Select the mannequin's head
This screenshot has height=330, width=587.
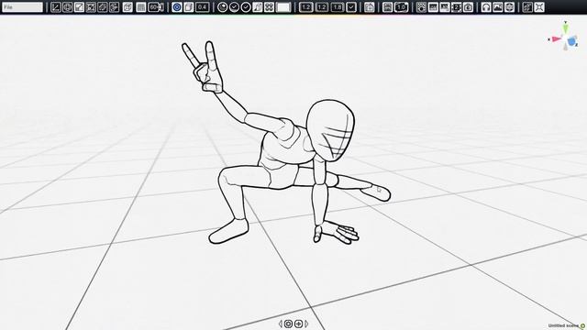click(x=330, y=129)
